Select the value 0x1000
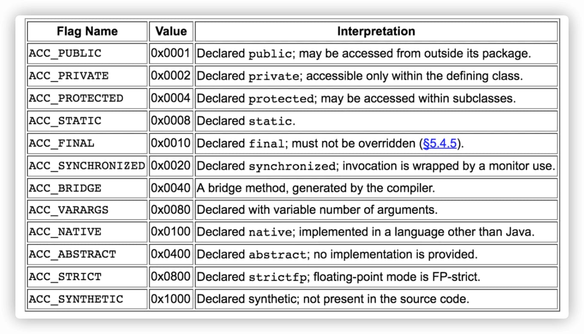Image resolution: width=584 pixels, height=334 pixels. coord(171,299)
